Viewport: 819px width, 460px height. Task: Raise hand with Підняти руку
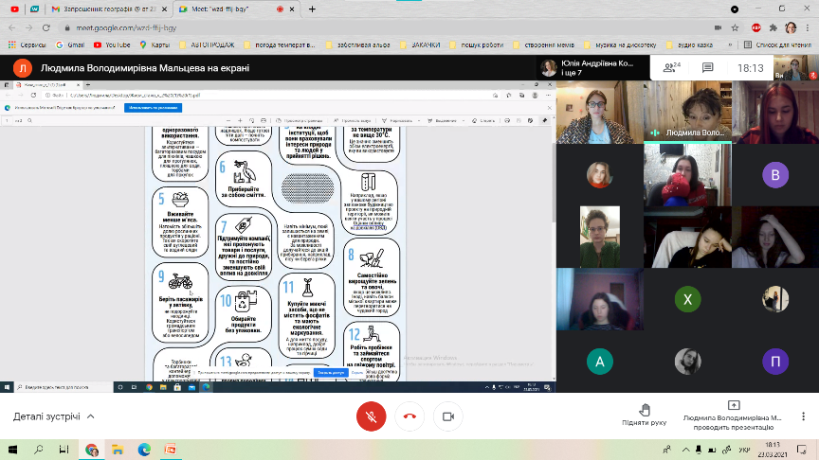[x=644, y=416]
